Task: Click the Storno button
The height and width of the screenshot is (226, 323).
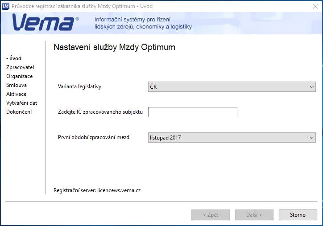Action: click(298, 215)
